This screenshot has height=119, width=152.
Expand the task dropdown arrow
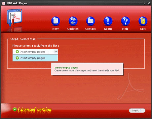coord(56,52)
